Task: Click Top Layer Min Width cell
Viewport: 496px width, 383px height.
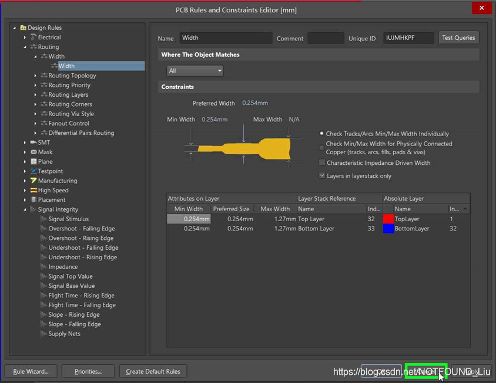Action: (189, 219)
